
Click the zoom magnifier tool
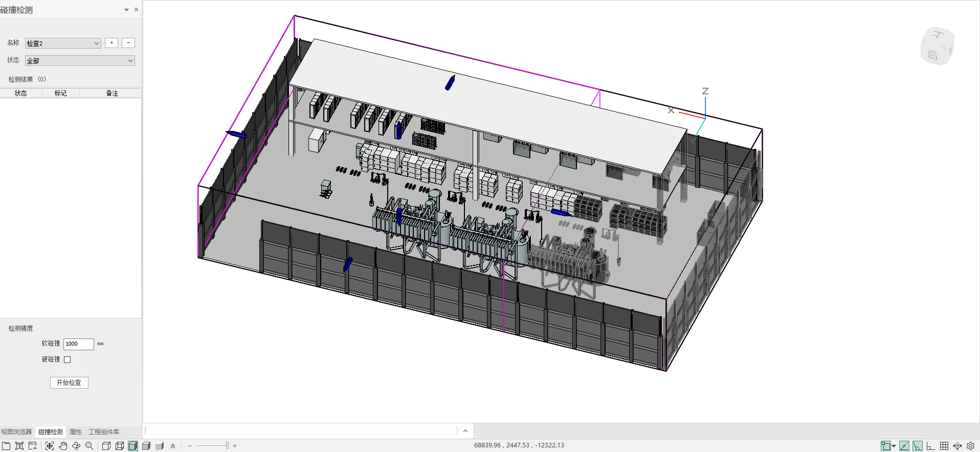click(90, 446)
